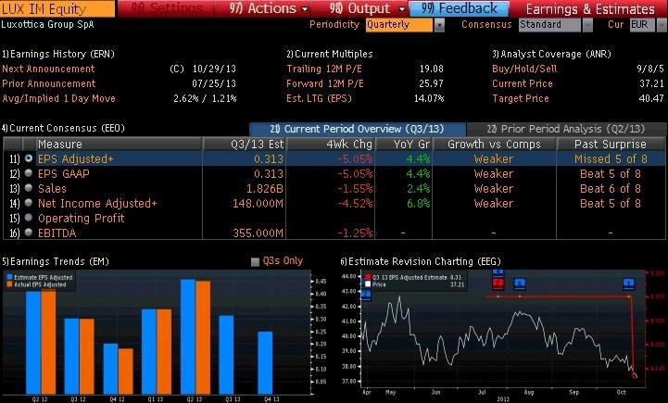This screenshot has width=668, height=403.
Task: Click the Net Income estimate 148.000M
Action: pos(258,204)
